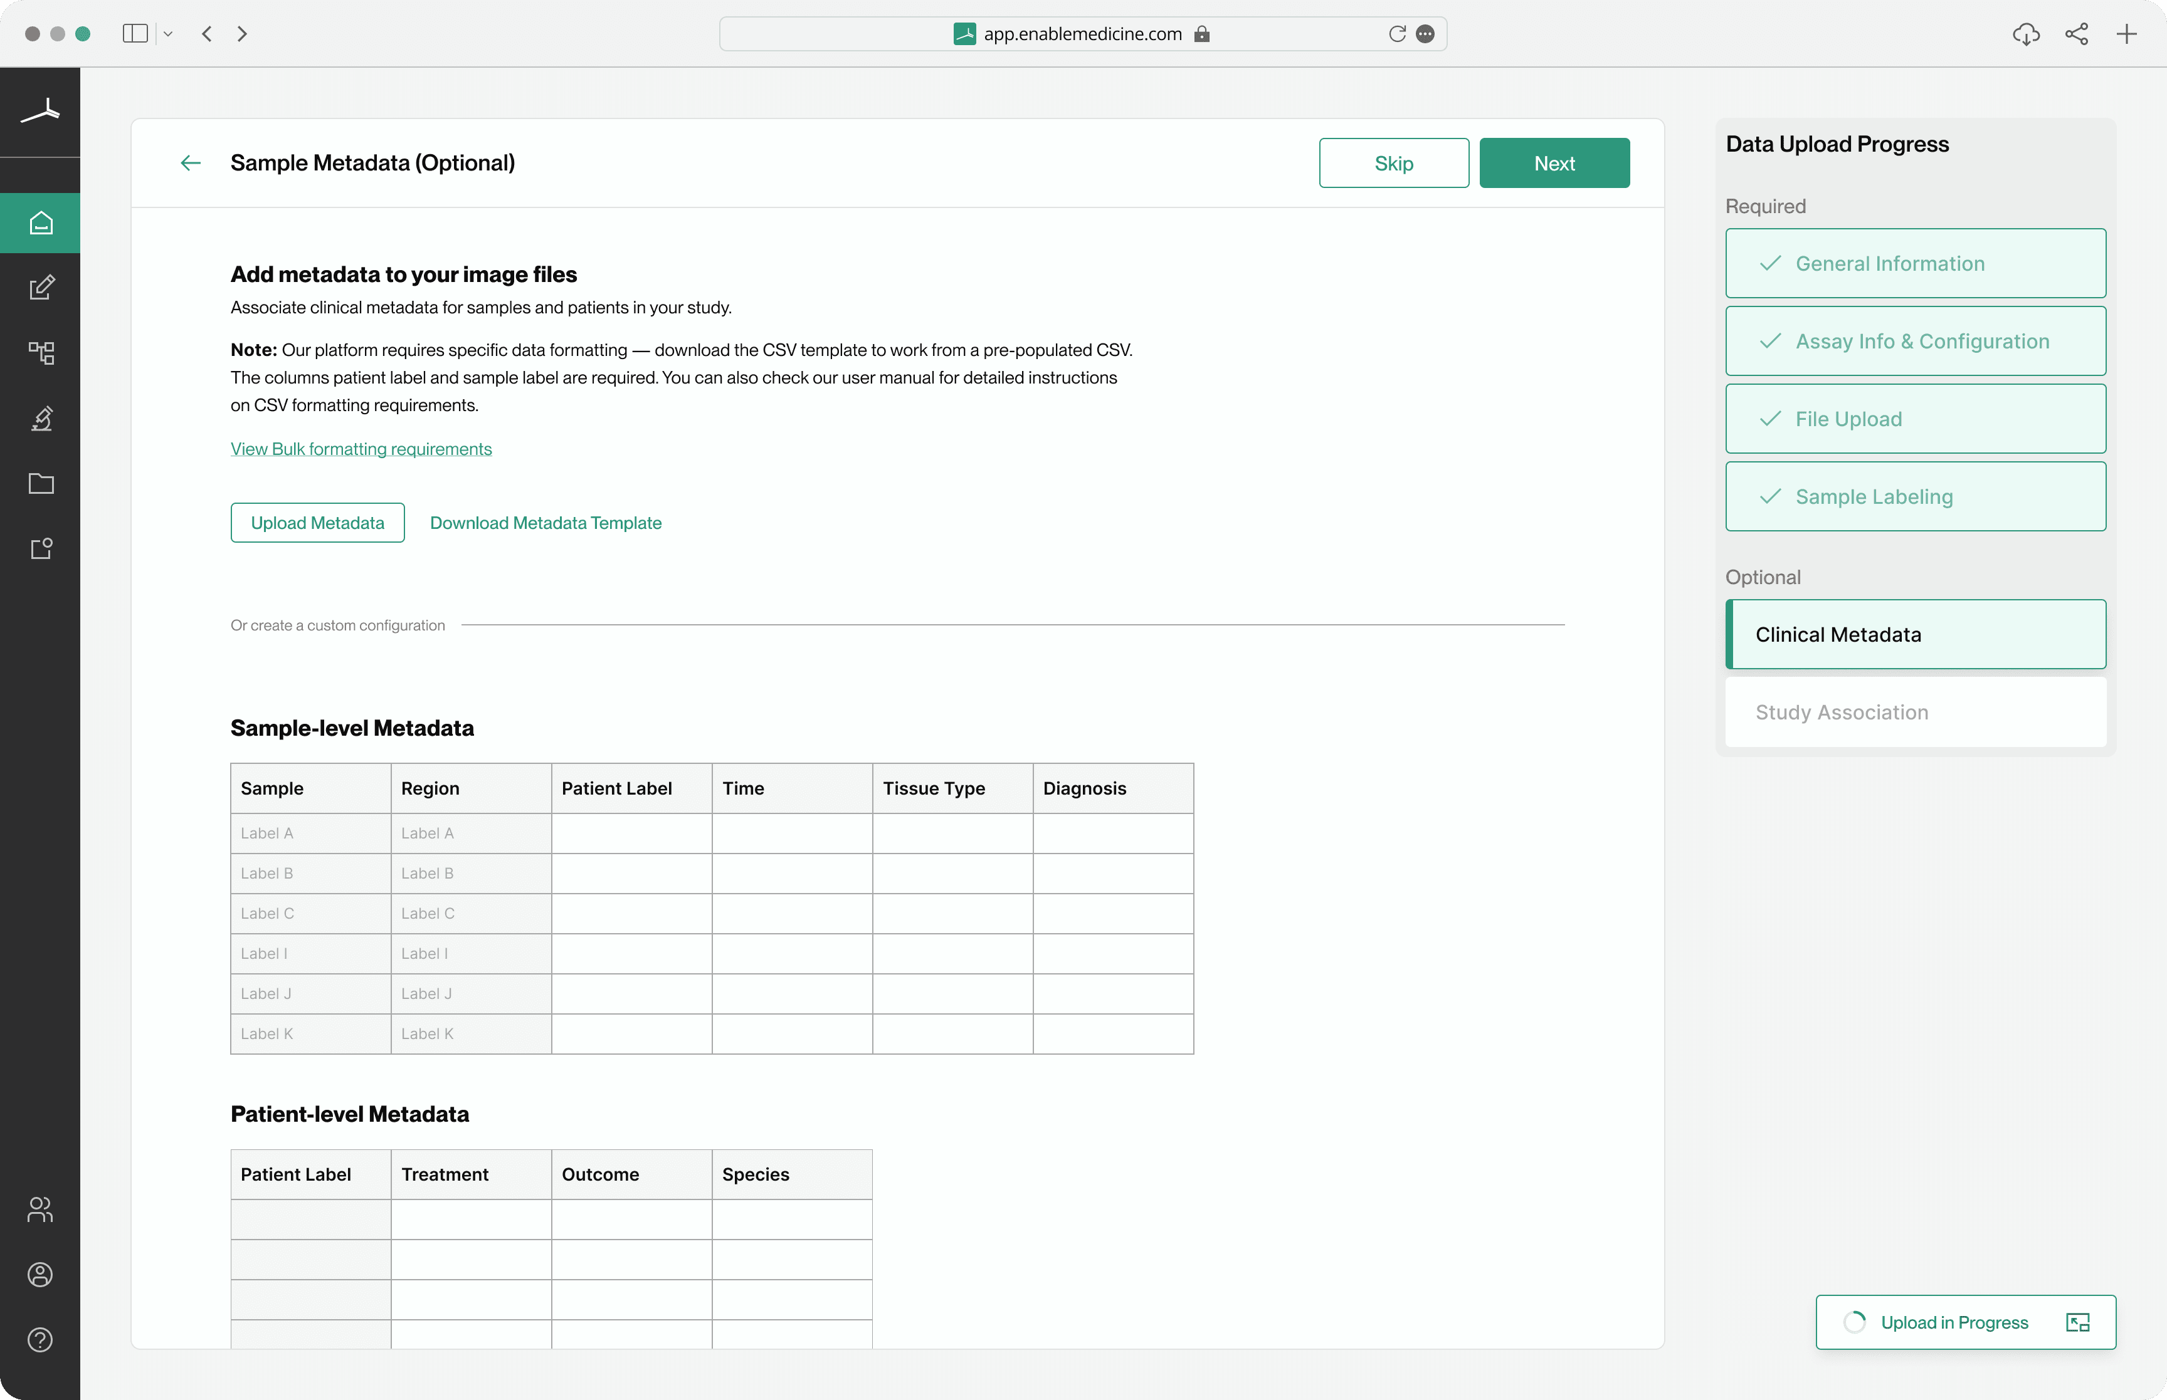Click Diagnosis cell for Label K row
The image size is (2167, 1400).
click(1113, 1033)
